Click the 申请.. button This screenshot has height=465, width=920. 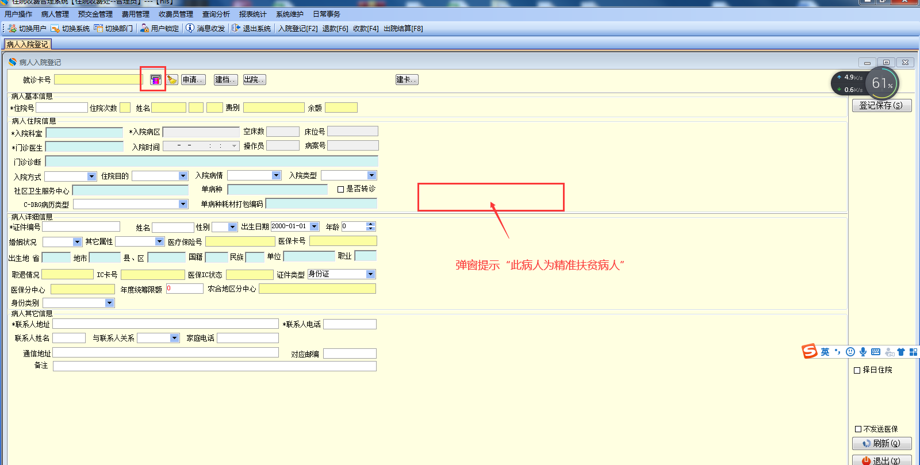click(193, 80)
